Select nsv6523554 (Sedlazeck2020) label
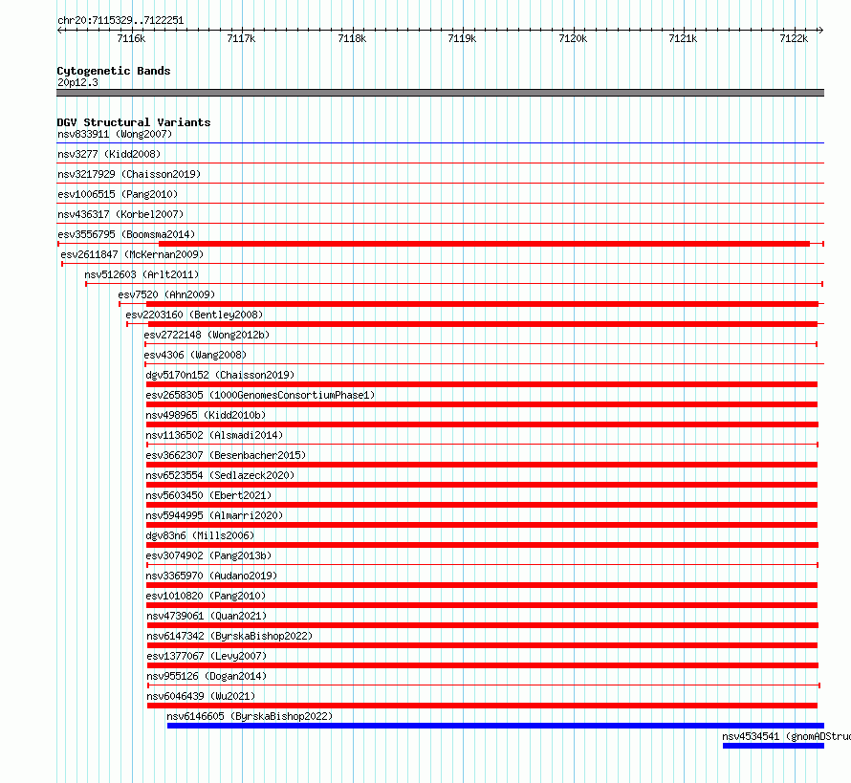This screenshot has width=851, height=783. pyautogui.click(x=220, y=475)
